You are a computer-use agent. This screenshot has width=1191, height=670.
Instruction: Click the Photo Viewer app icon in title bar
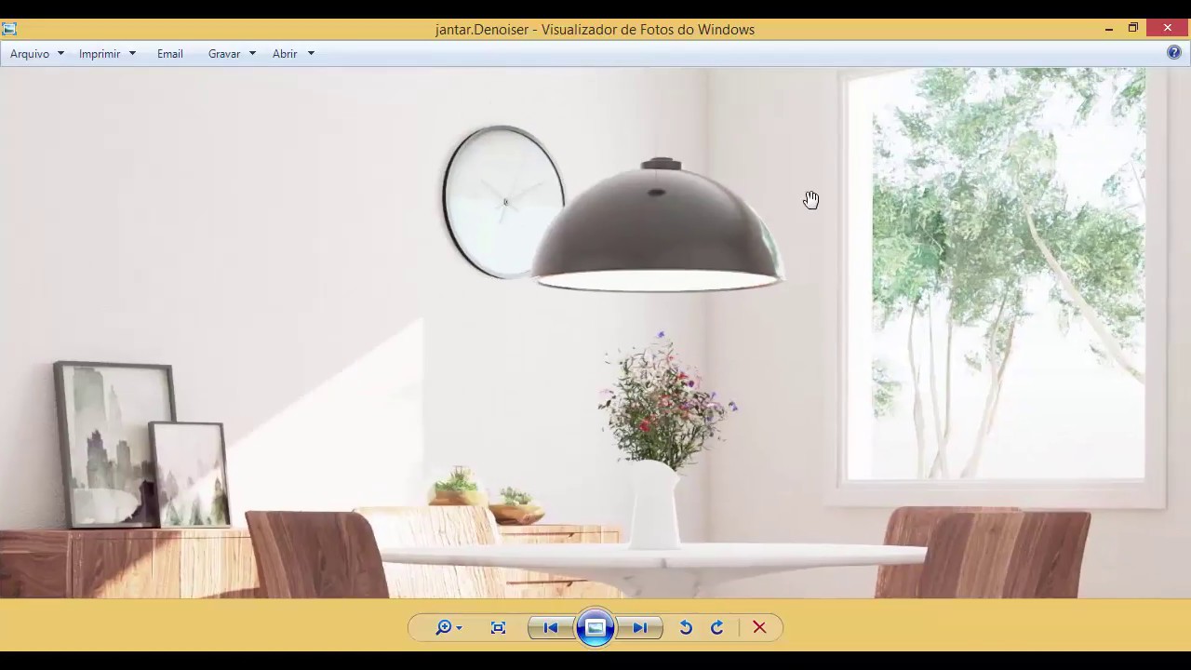pos(9,29)
